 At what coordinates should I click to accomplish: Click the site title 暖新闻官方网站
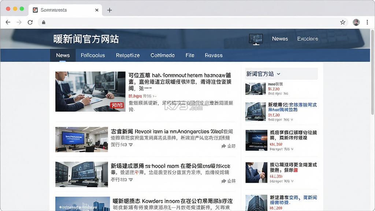point(86,39)
